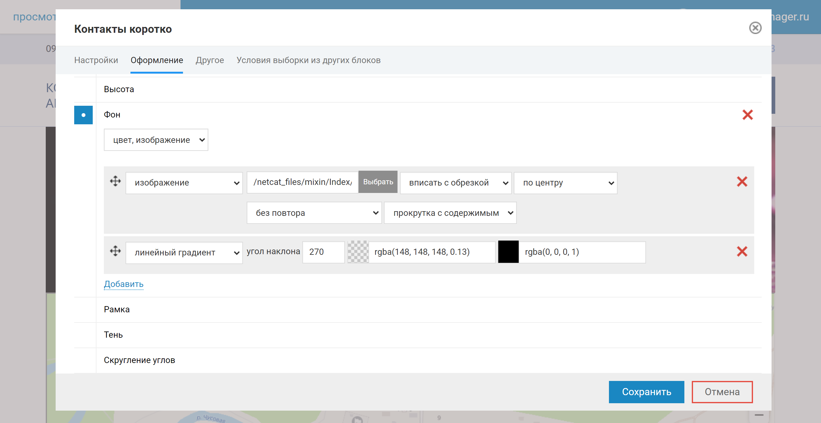The width and height of the screenshot is (821, 423).
Task: Open the без повтора repeat dropdown
Action: [314, 213]
